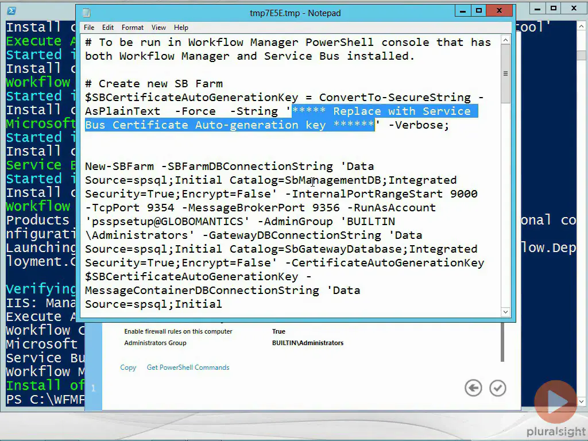Close the tmp7E5E.tmp Notepad window

[x=499, y=11]
